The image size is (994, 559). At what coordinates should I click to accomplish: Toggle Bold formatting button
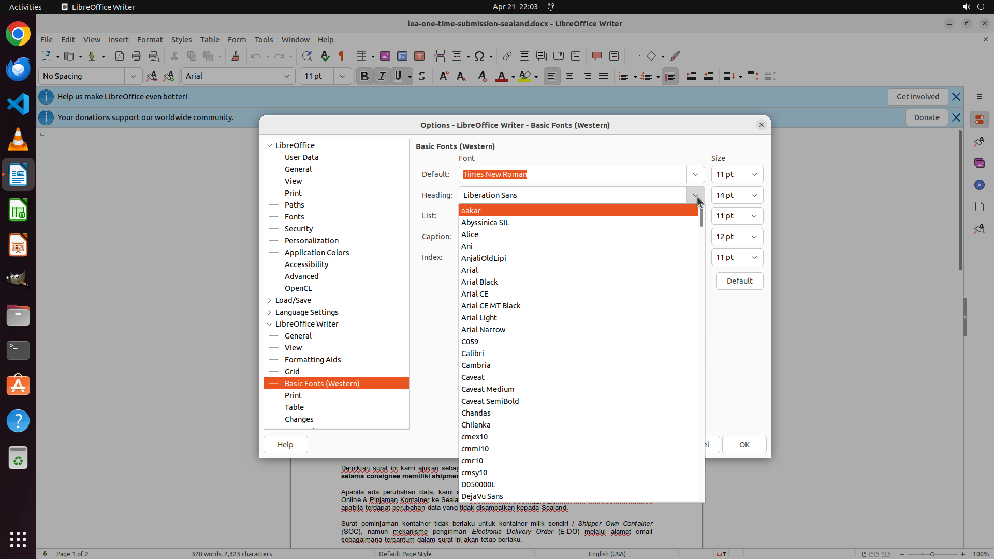364,76
